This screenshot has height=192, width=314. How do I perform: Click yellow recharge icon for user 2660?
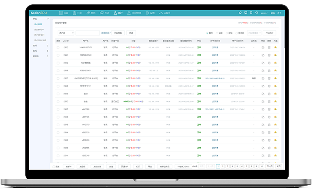[x=276, y=63]
